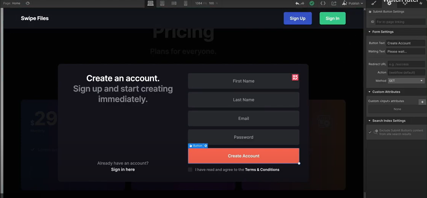Switch to desktop breakpoint view

coord(150,3)
